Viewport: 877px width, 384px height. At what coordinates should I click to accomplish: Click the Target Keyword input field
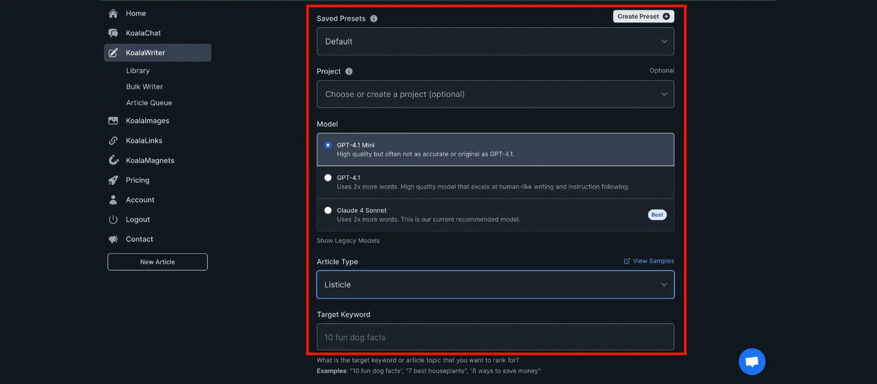point(496,337)
